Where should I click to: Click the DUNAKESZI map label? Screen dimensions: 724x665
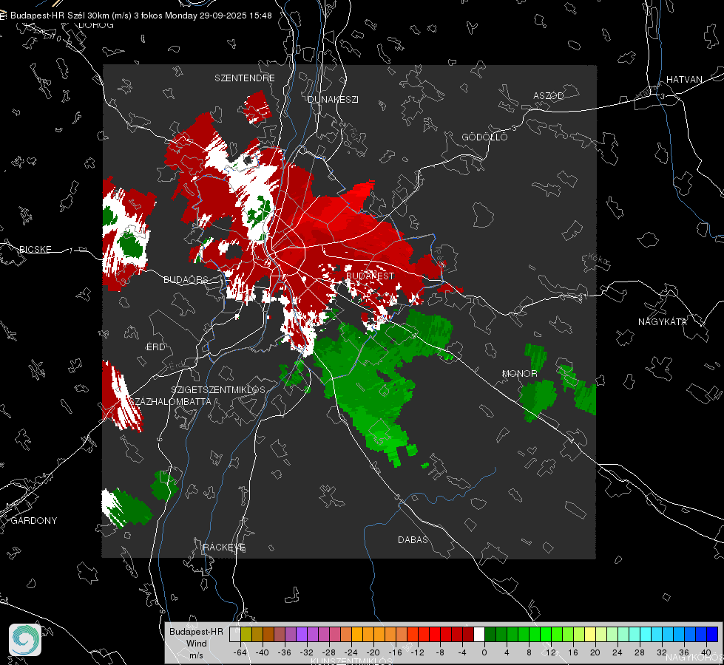point(333,99)
